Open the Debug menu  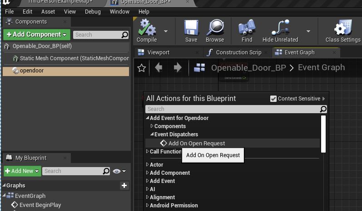coord(93,11)
